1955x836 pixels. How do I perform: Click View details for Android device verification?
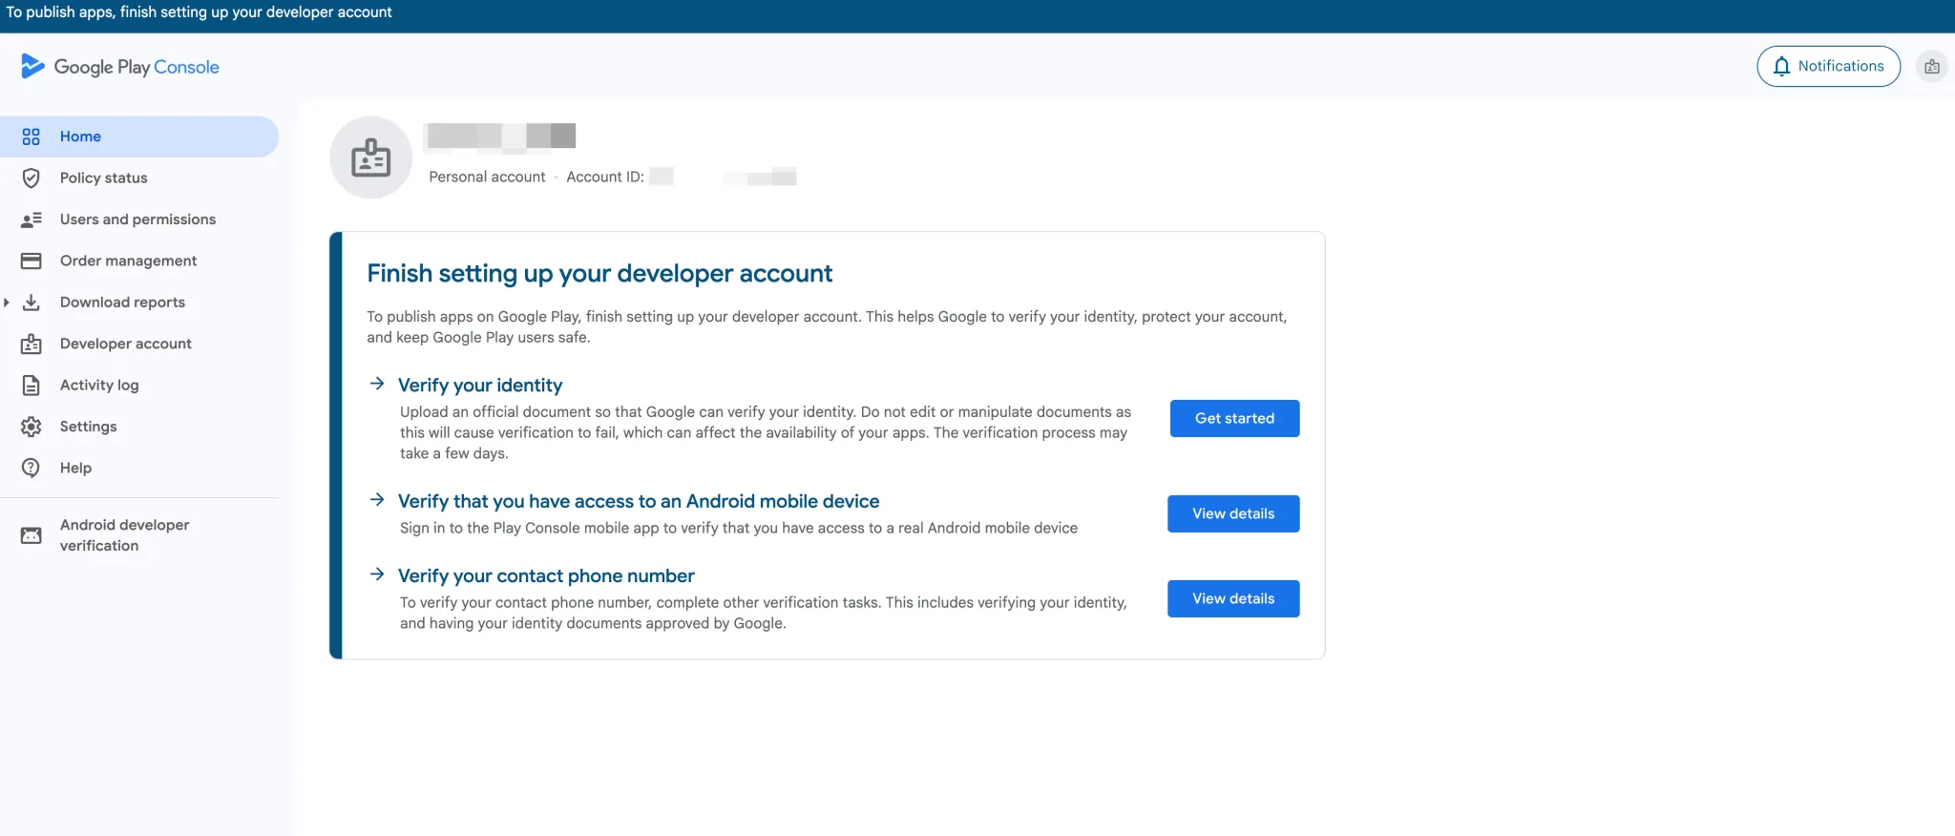(1233, 513)
